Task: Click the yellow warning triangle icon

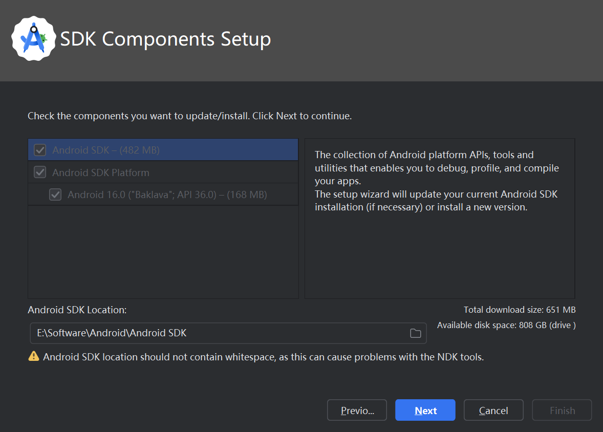Action: (x=34, y=356)
